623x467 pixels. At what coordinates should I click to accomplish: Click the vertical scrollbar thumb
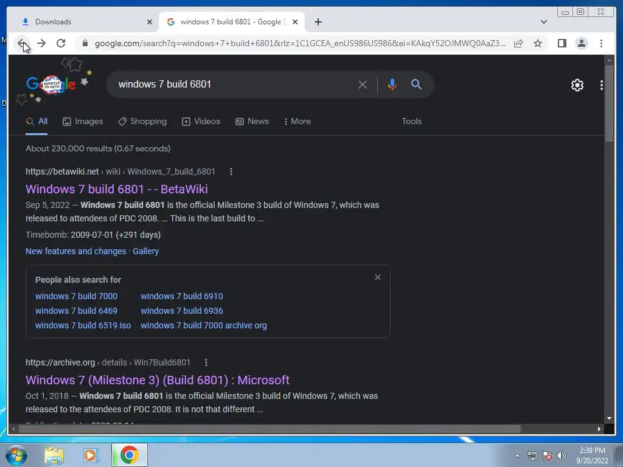[609, 103]
